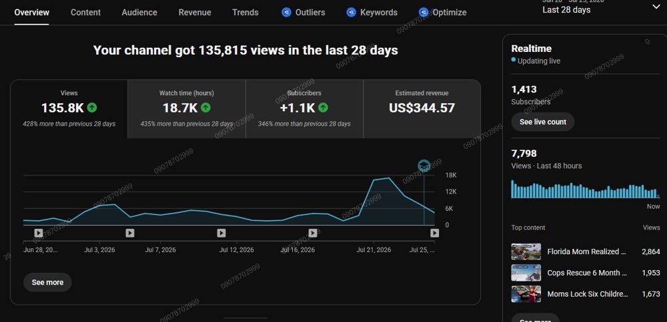Click the Jul 21, 2026 axis label
Screen dimensions: 667x322
374,250
